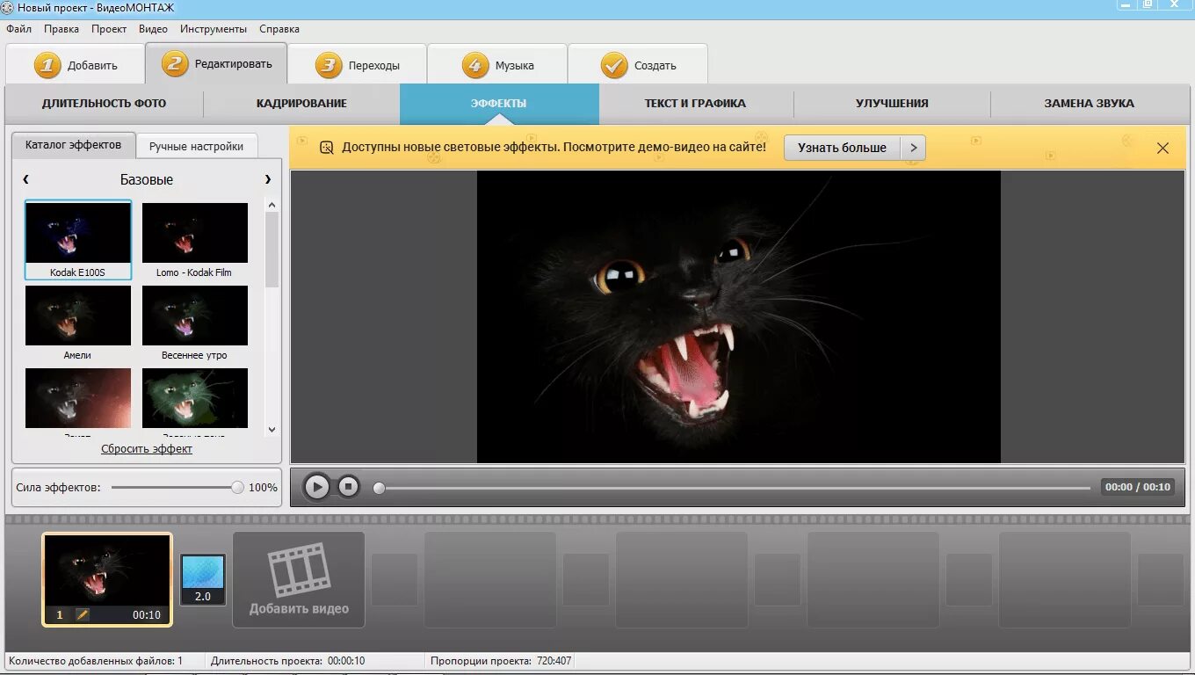Play the video preview
This screenshot has height=675, width=1195.
tap(316, 486)
